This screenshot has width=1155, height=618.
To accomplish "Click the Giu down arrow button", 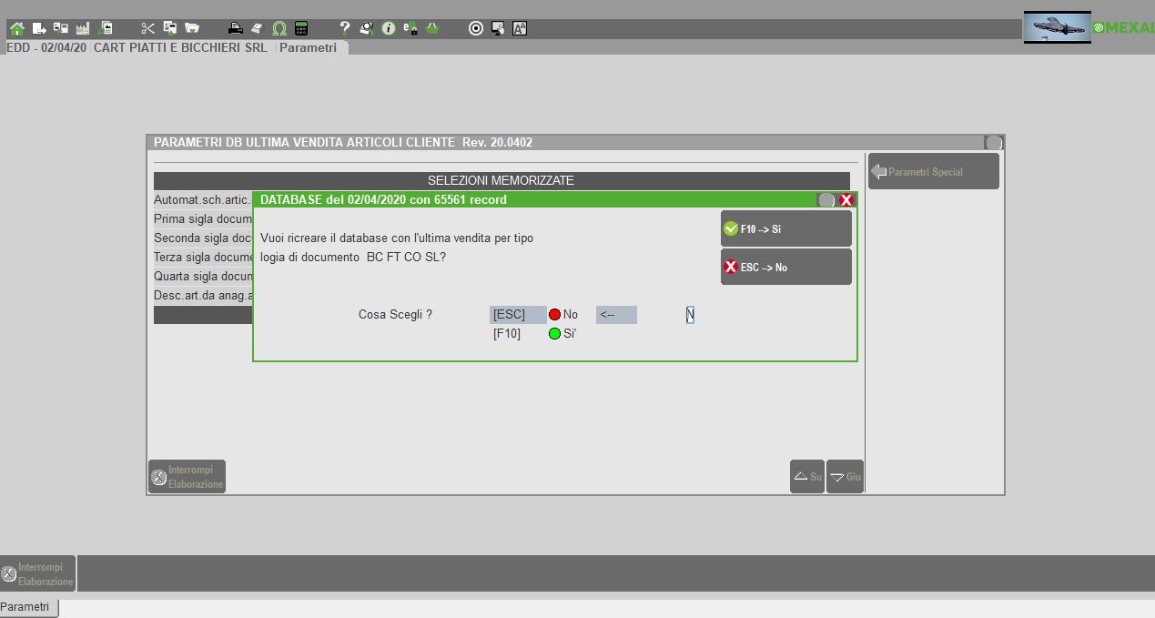I will (x=846, y=476).
